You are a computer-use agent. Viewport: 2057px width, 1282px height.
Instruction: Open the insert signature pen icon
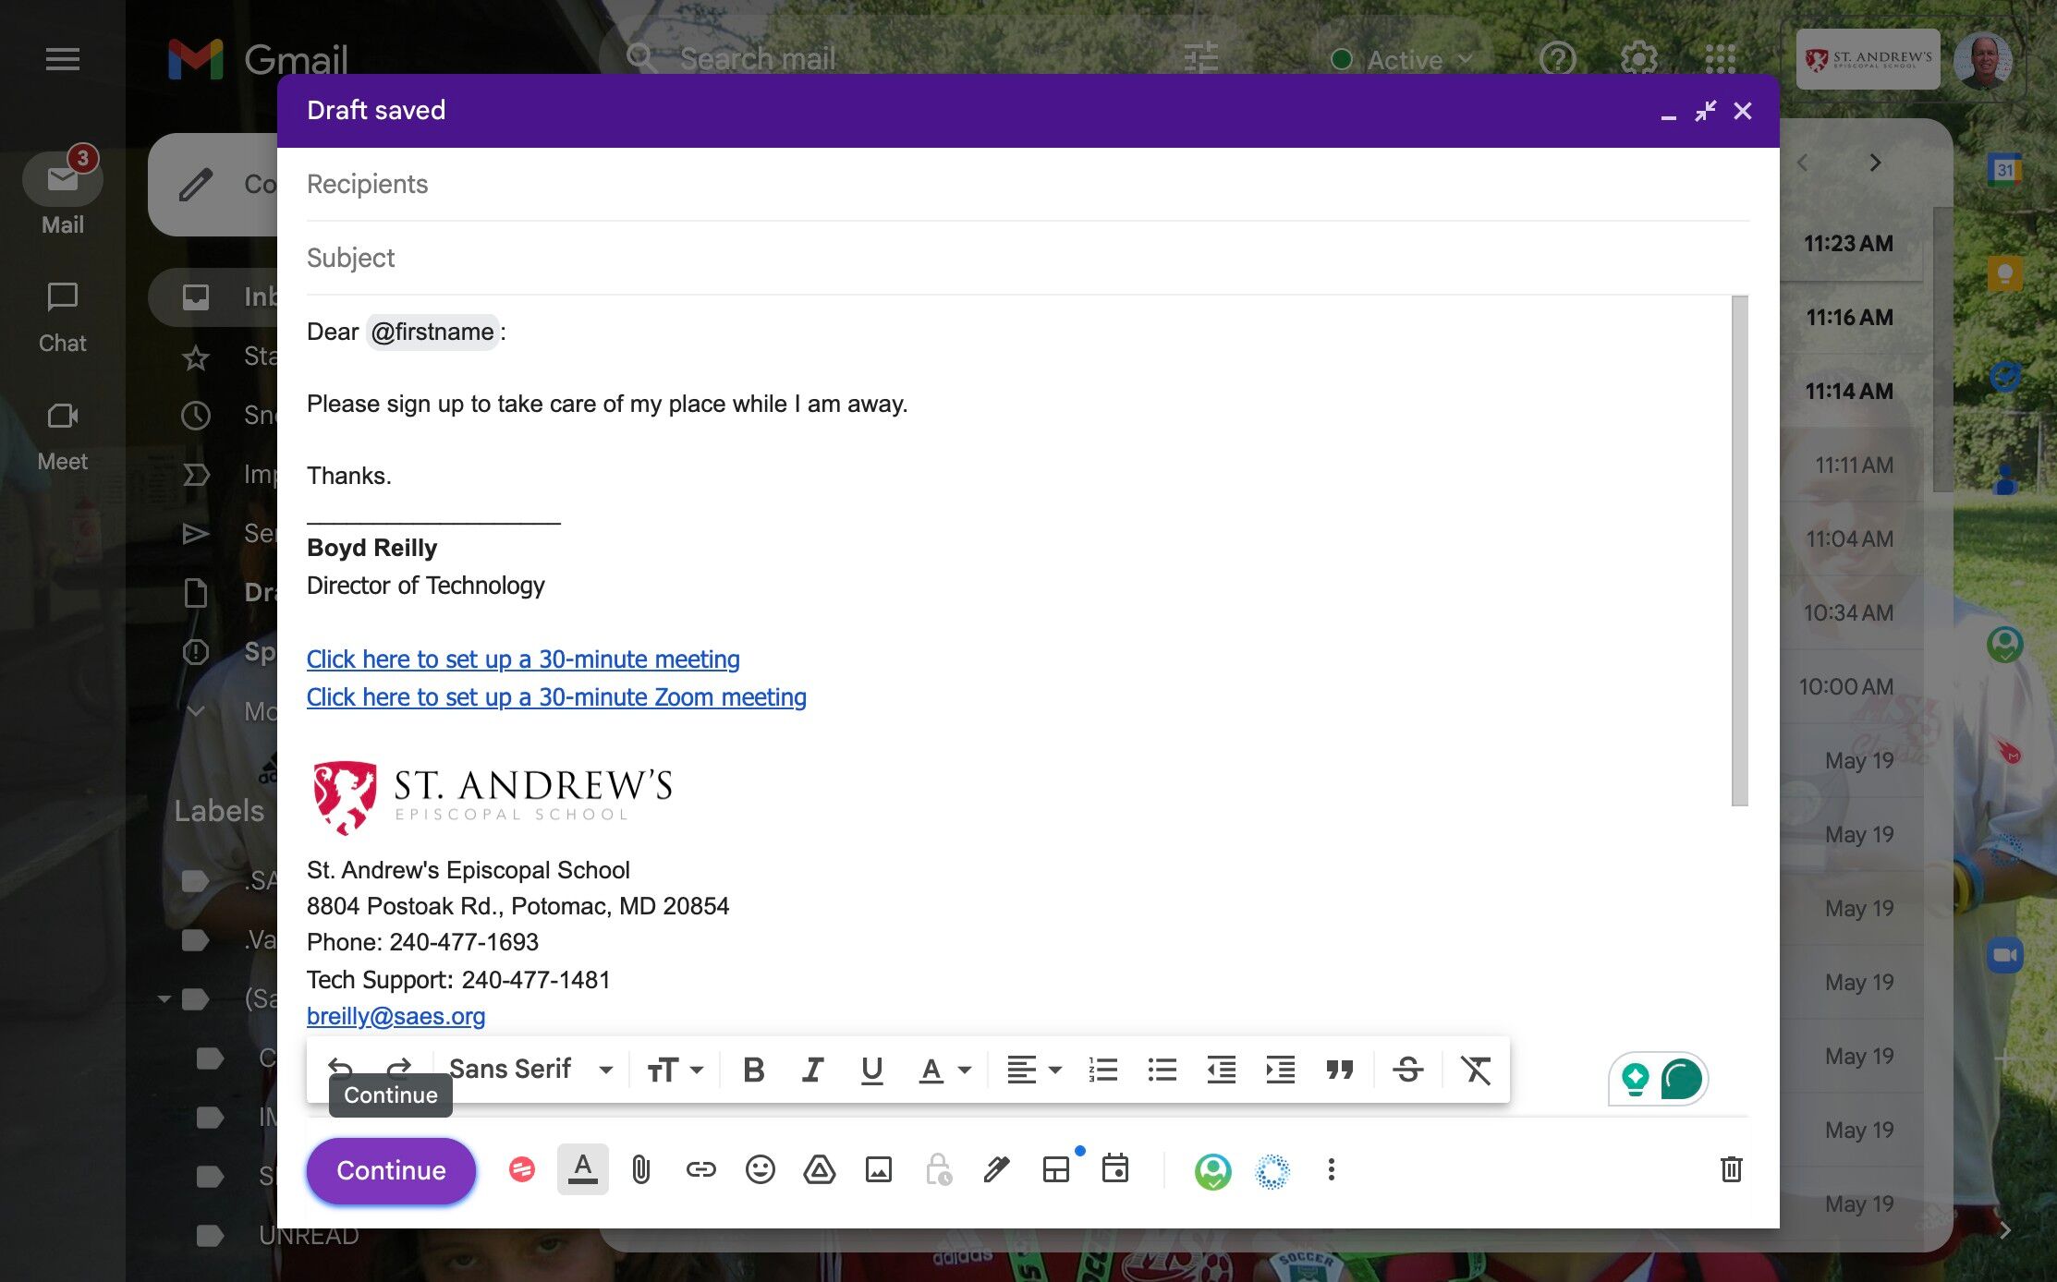(x=996, y=1170)
